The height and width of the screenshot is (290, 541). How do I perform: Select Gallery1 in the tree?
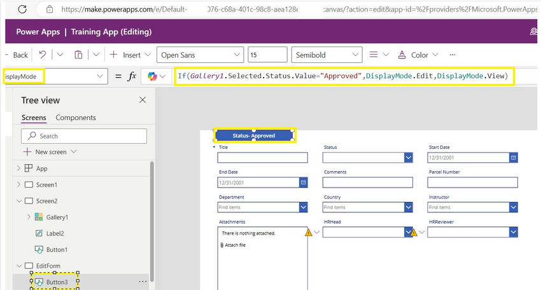(57, 217)
